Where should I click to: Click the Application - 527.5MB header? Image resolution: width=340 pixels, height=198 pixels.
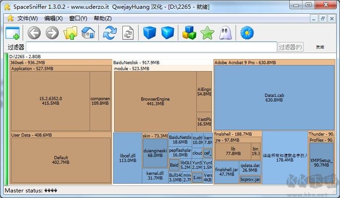pyautogui.click(x=61, y=69)
